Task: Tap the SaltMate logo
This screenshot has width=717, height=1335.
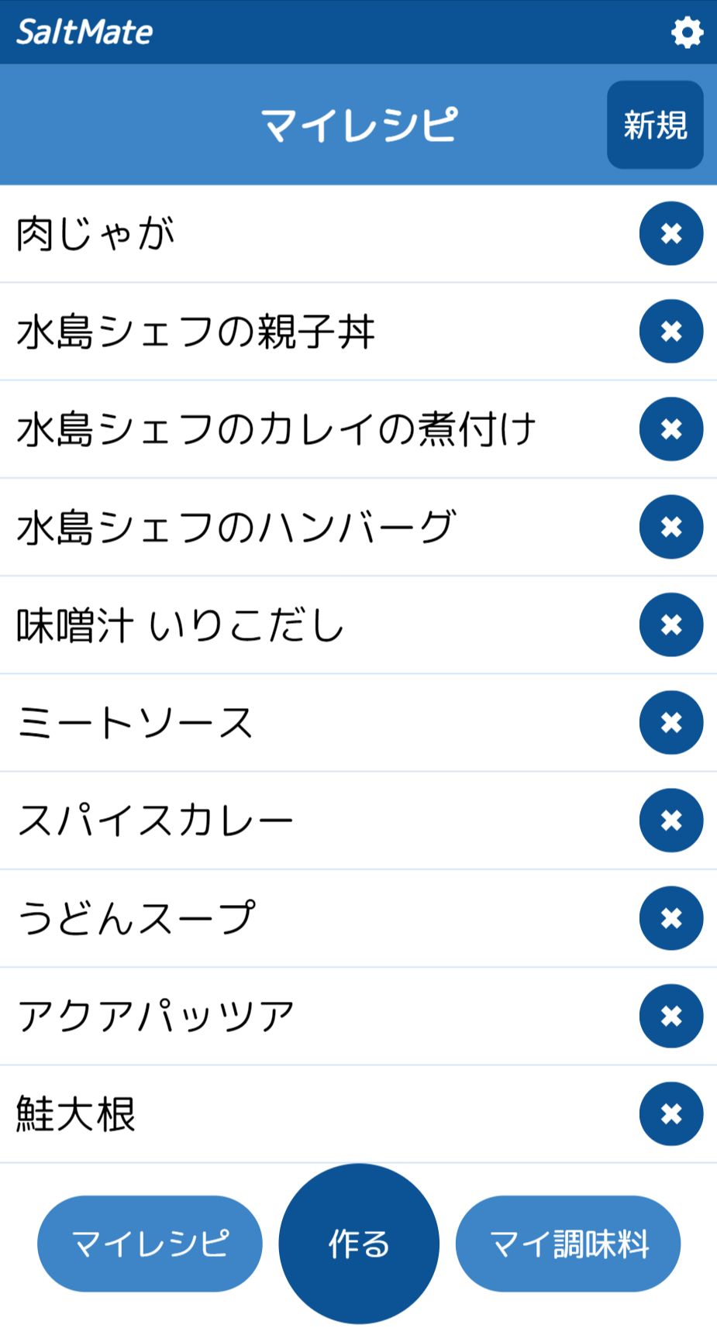Action: coord(84,33)
